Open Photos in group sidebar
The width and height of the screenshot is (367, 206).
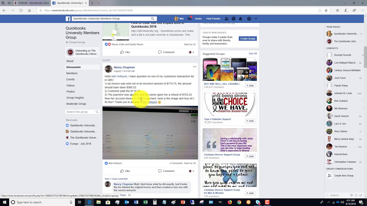[x=71, y=92]
